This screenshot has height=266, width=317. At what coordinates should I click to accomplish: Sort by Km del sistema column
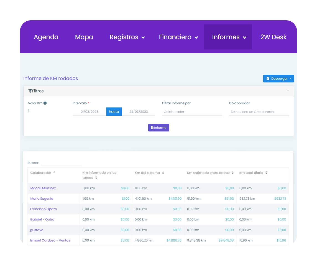[163, 173]
